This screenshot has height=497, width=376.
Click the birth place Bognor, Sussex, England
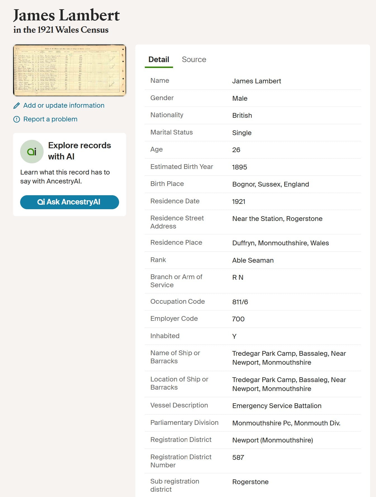pyautogui.click(x=270, y=184)
